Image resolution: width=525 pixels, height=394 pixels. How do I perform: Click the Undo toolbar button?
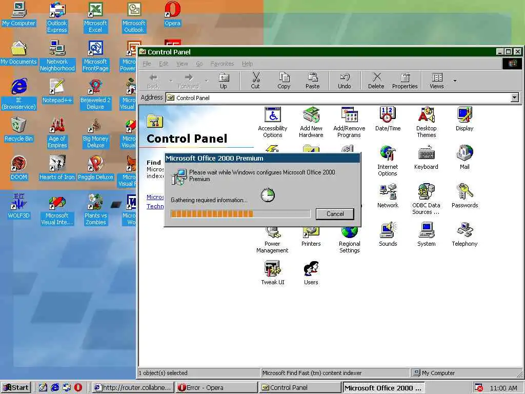pyautogui.click(x=345, y=81)
